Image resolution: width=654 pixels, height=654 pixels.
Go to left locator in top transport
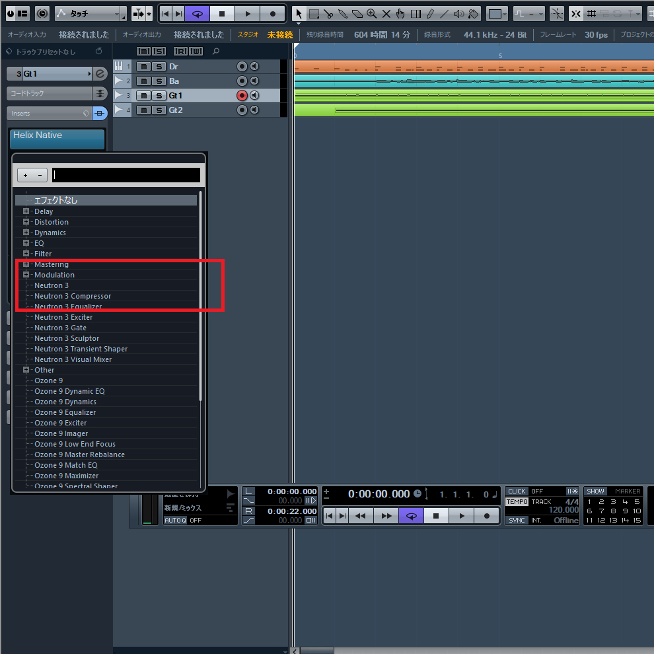166,14
